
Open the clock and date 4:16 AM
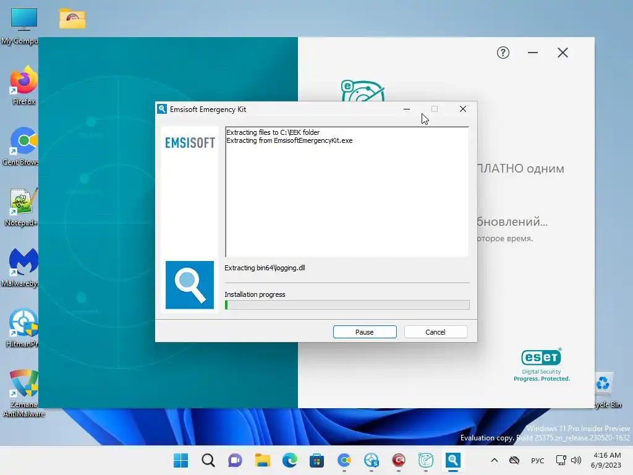tap(606, 460)
